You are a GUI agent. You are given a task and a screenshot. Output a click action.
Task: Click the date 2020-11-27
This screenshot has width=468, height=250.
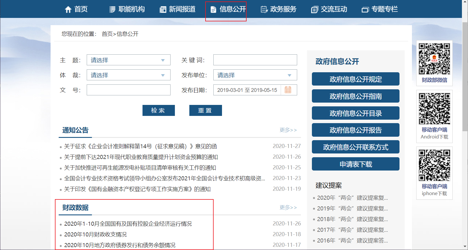287,146
